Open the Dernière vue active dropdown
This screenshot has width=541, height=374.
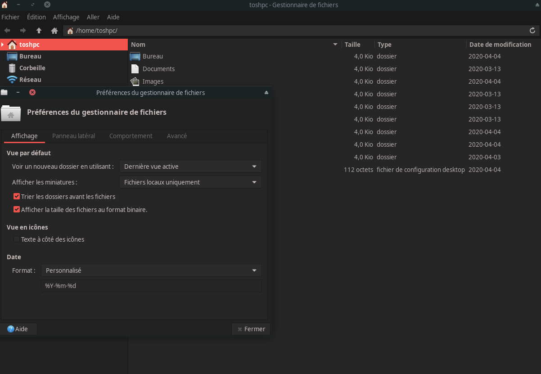[190, 167]
